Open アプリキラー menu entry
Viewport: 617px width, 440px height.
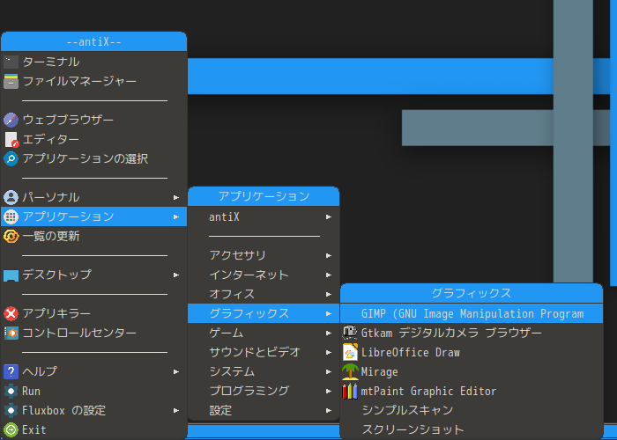(93, 313)
